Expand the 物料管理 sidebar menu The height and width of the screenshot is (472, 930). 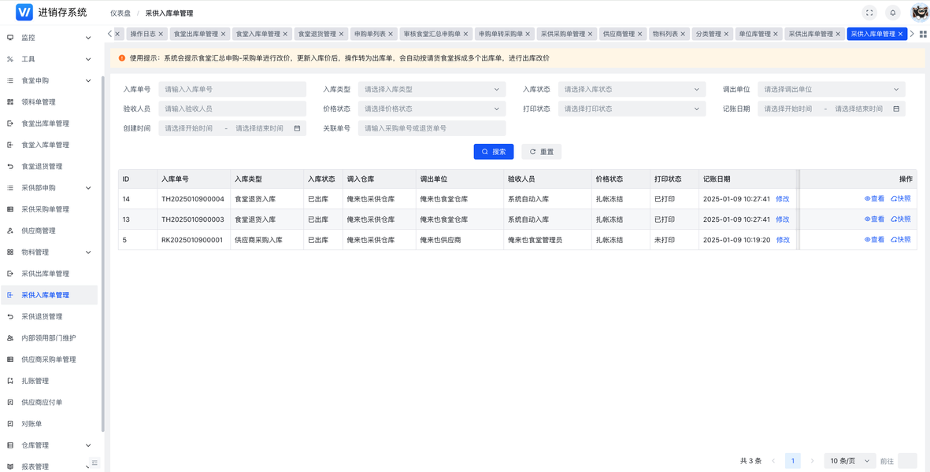[x=49, y=253]
